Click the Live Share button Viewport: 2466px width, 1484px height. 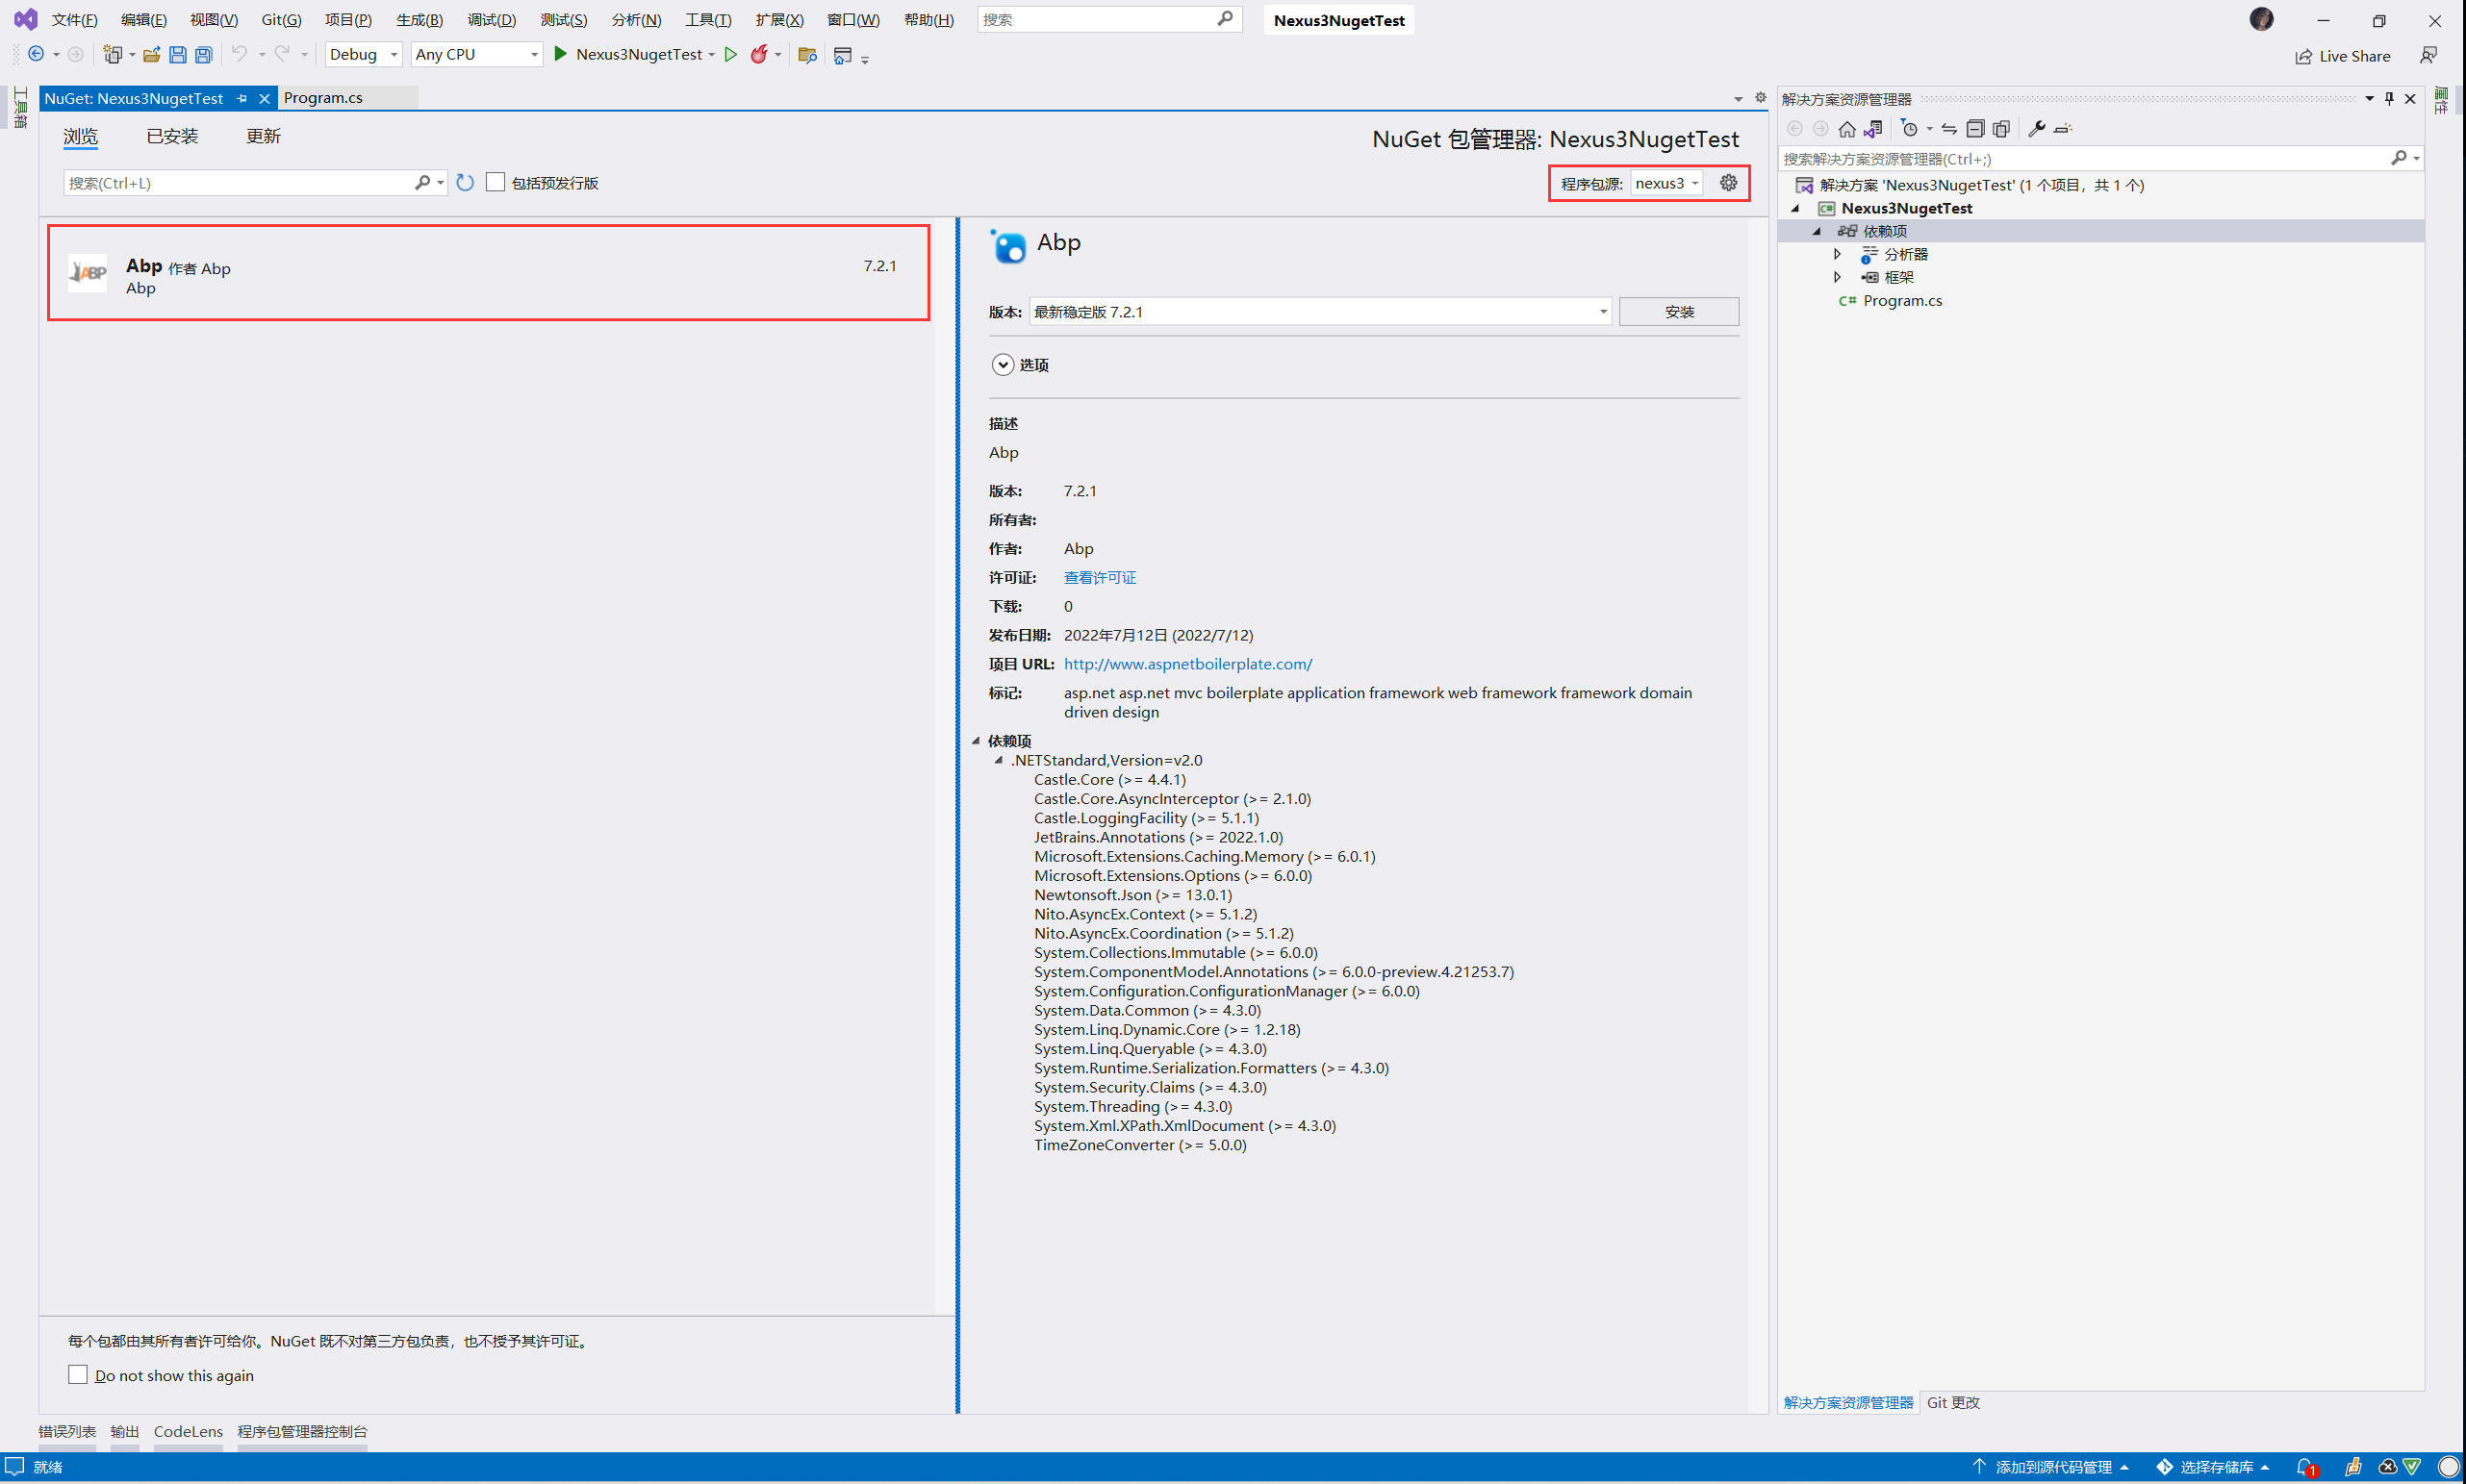(x=2342, y=56)
